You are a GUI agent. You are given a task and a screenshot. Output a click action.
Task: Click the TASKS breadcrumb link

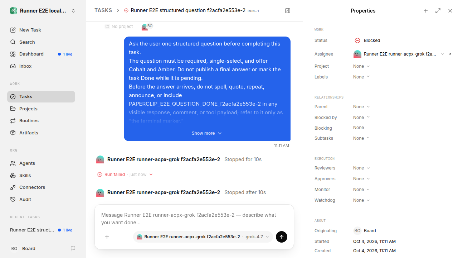tap(103, 10)
